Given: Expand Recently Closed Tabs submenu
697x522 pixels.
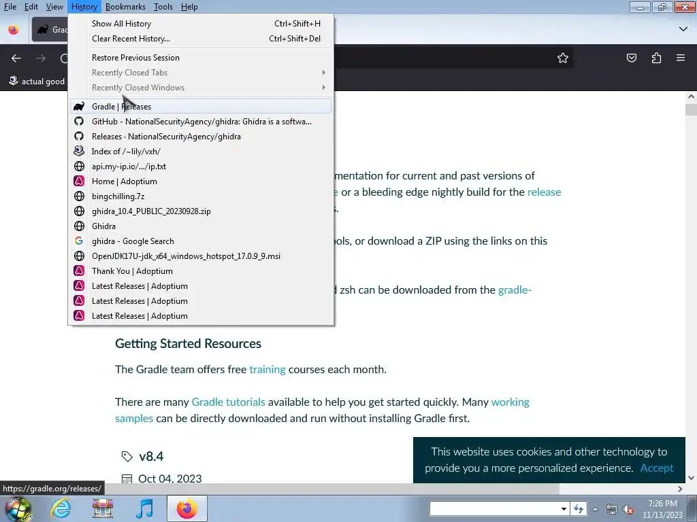Looking at the screenshot, I should click(x=201, y=73).
